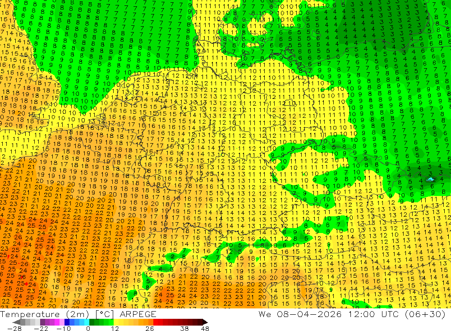This screenshot has height=331, width=451.
Task: Click the darkest green swatch right of 0
Action: [x=92, y=322]
